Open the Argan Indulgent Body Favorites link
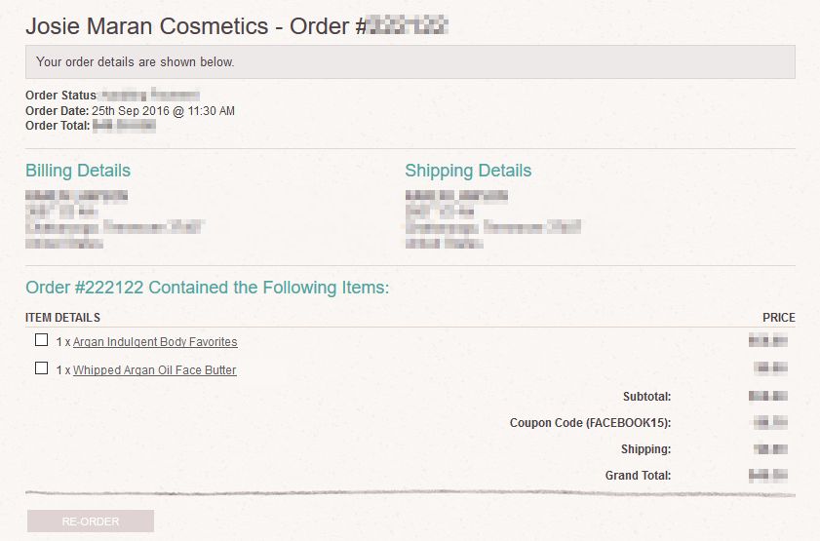 [x=155, y=342]
